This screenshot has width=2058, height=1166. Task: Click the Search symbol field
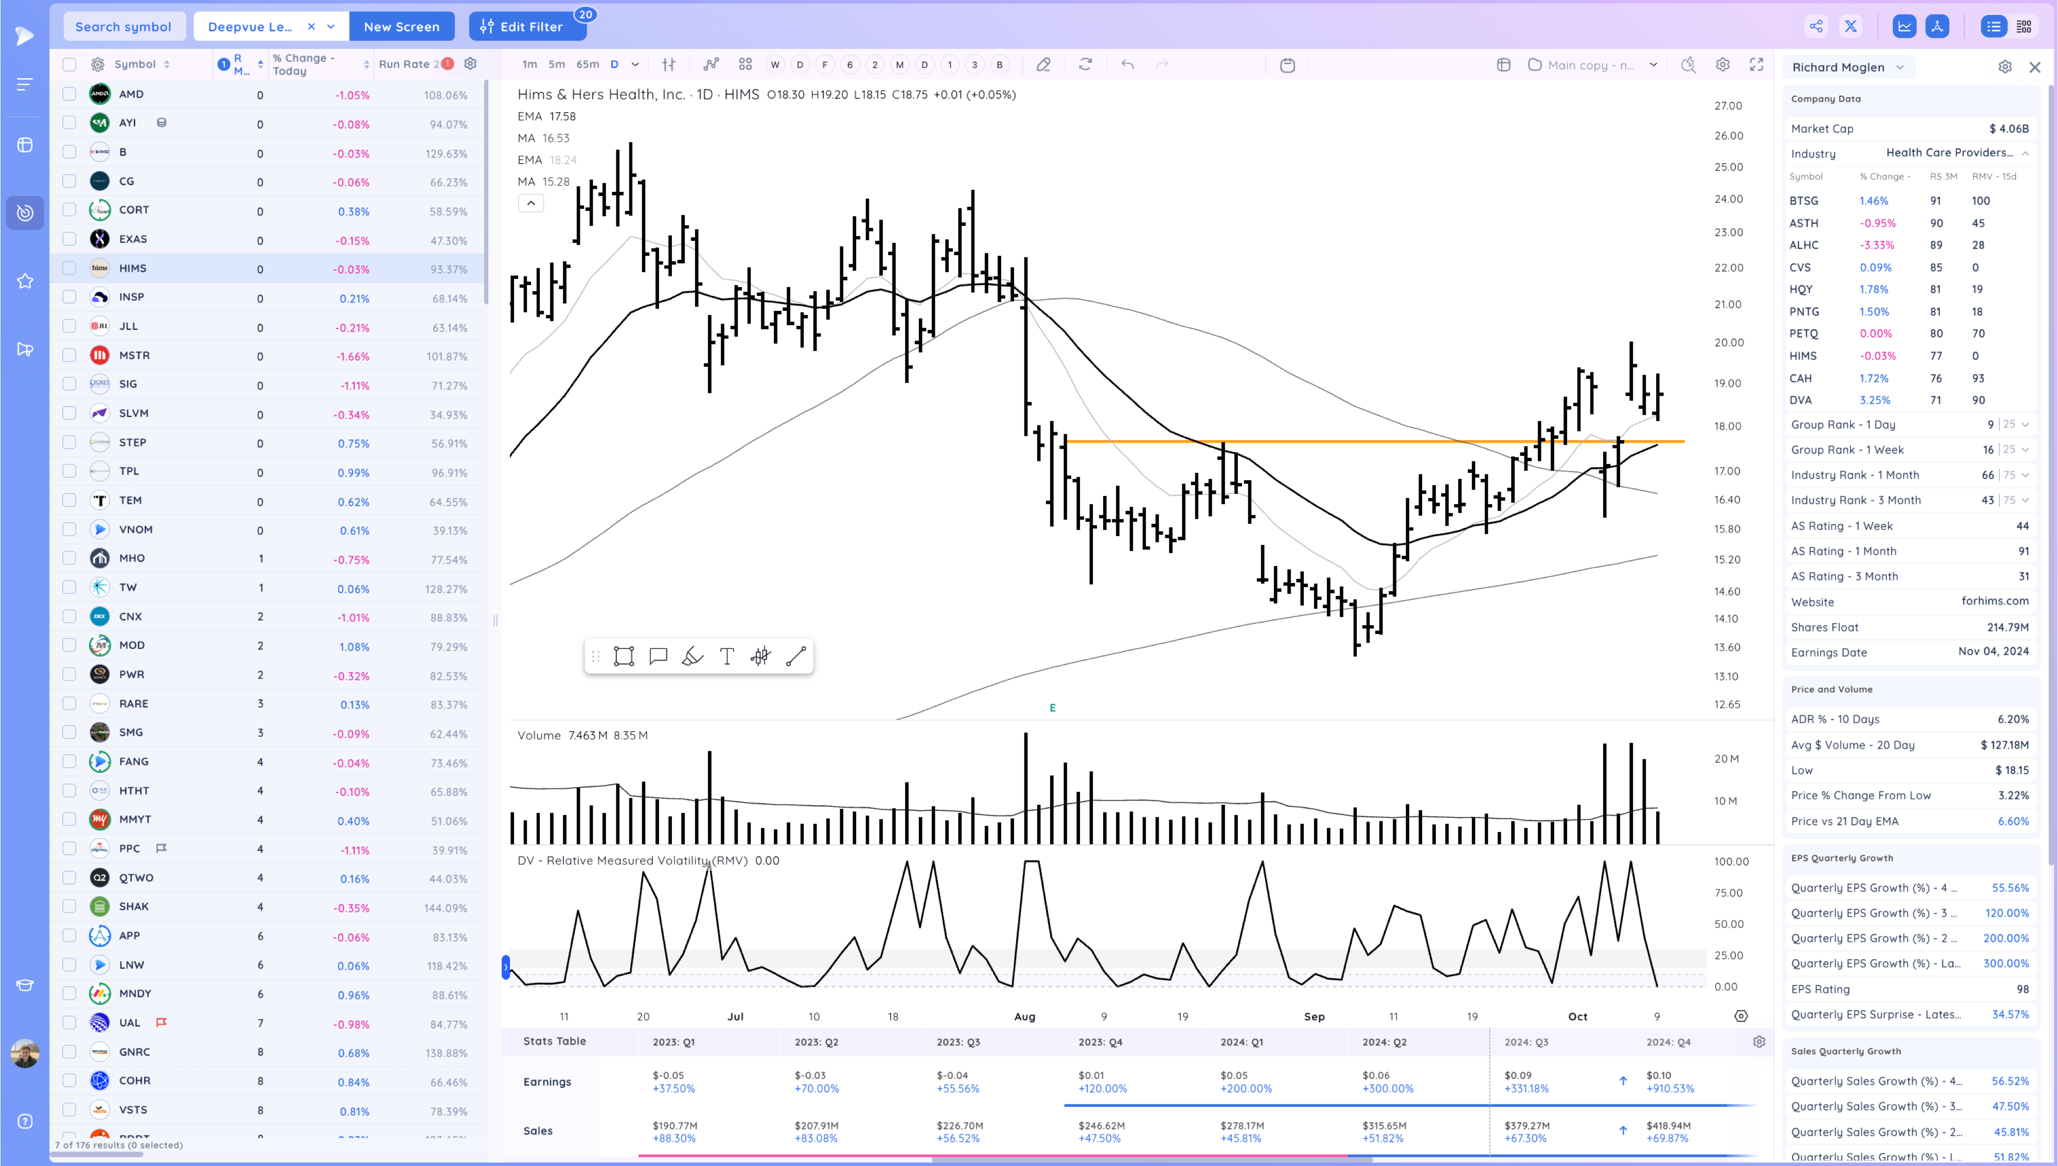click(x=123, y=26)
